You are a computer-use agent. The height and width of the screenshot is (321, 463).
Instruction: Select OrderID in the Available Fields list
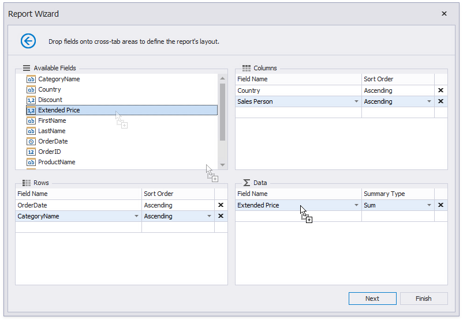coord(50,152)
